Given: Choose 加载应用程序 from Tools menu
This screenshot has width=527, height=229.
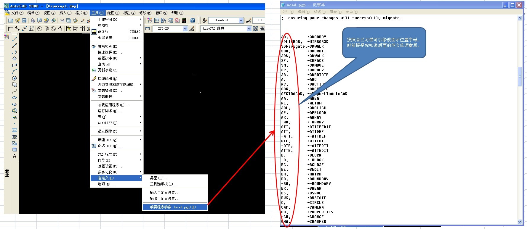Looking at the screenshot, I should (x=117, y=105).
